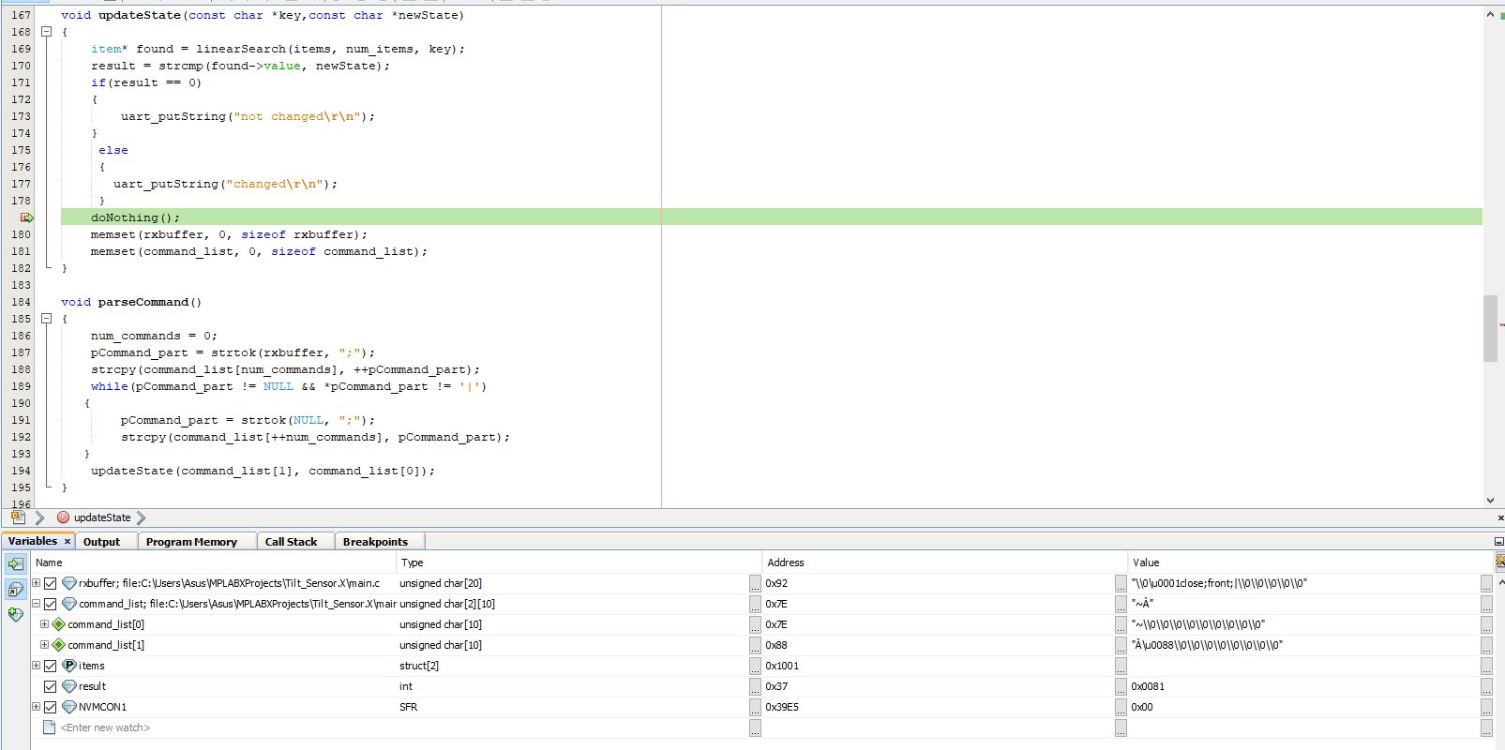Click the new watch diamond icon in side toolbar

pos(16,614)
